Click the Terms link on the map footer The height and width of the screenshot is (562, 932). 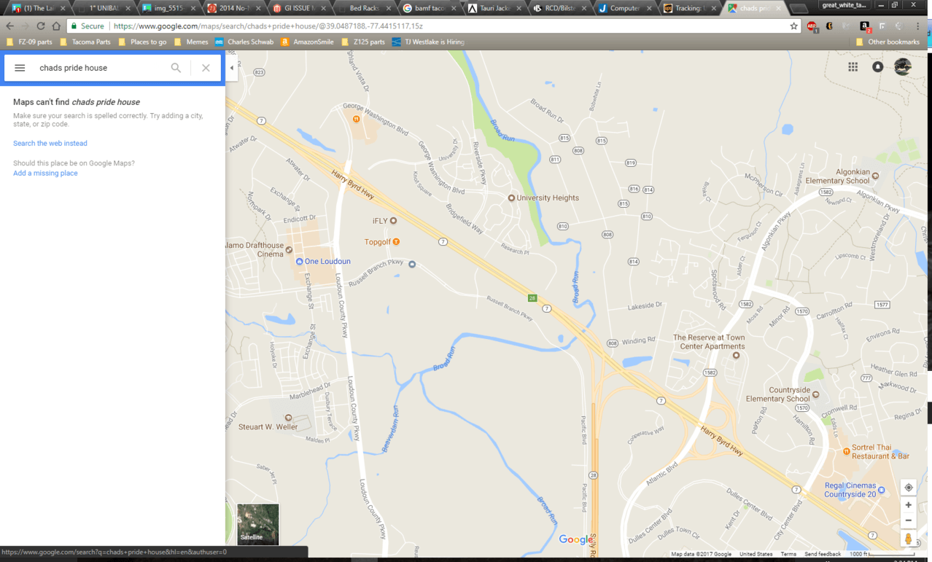click(788, 554)
